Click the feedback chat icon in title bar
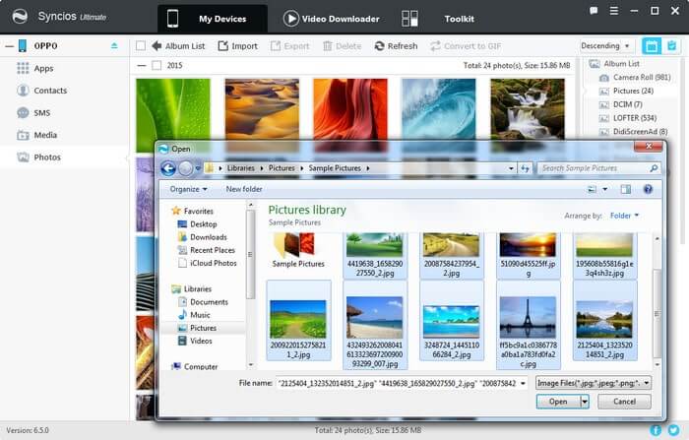 [x=594, y=11]
